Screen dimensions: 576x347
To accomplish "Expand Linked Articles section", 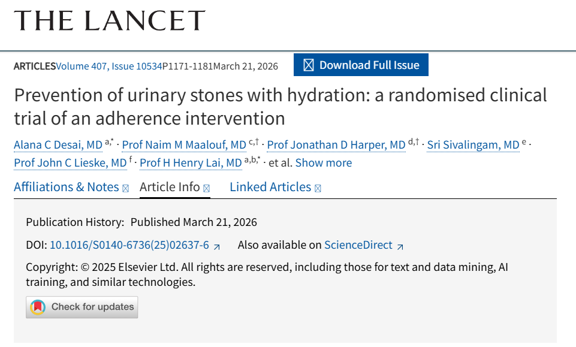I will [275, 187].
